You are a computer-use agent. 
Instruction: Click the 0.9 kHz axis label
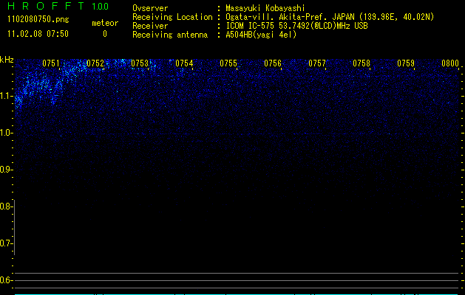tap(7, 170)
